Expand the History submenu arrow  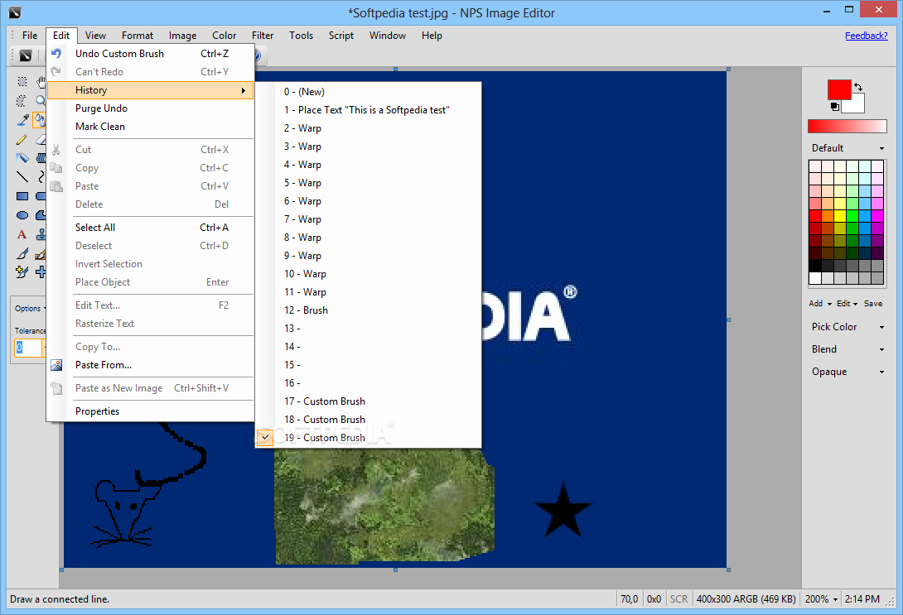point(244,90)
